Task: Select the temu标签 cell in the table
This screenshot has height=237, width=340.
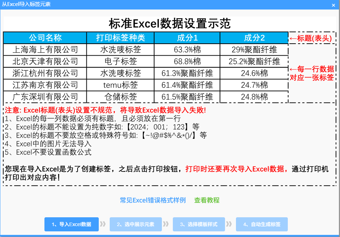Action: 121,85
